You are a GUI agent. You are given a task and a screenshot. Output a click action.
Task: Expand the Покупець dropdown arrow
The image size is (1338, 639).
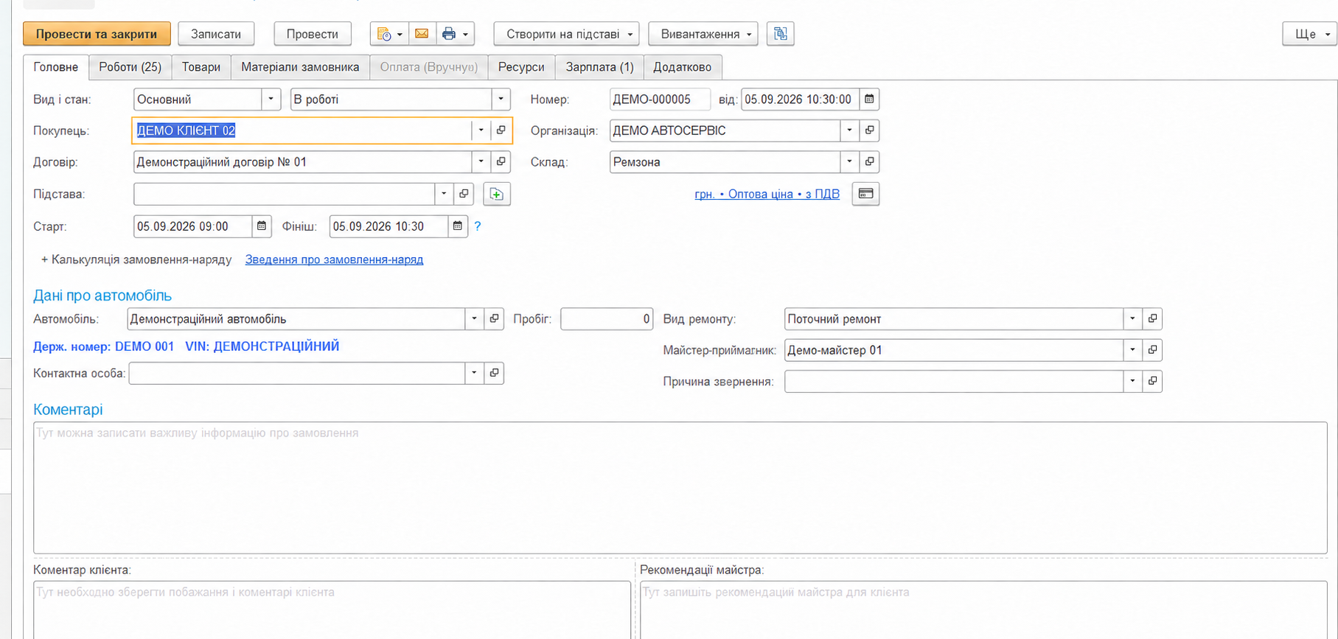pos(481,130)
